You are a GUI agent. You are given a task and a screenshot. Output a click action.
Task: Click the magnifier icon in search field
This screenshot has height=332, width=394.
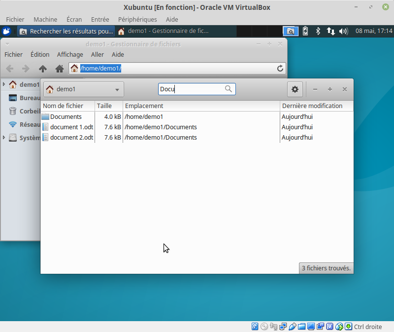(229, 89)
